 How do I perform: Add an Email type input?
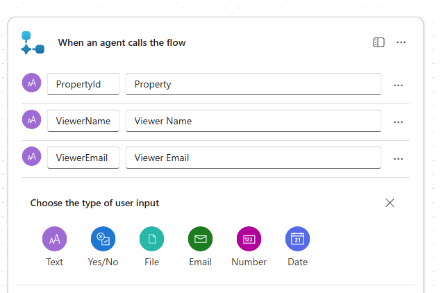(x=201, y=239)
